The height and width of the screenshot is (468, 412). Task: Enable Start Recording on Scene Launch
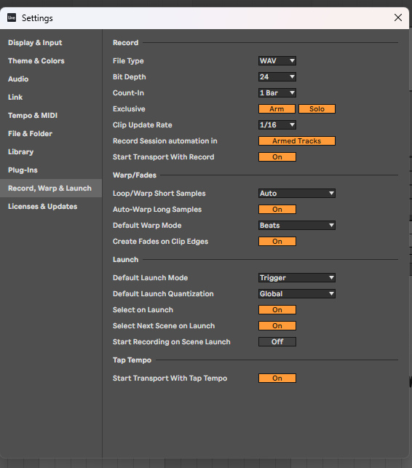tap(277, 342)
